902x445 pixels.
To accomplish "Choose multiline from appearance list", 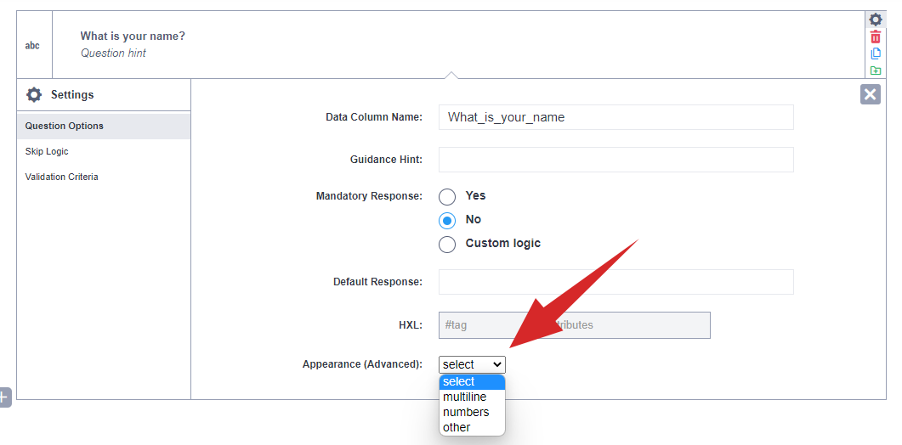I will pyautogui.click(x=465, y=397).
